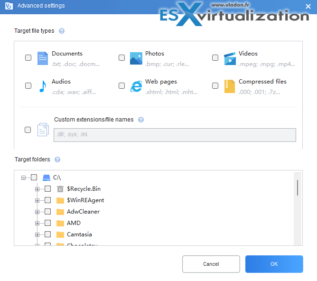Select the $WinREAgent folder name
This screenshot has width=317, height=281.
click(85, 200)
